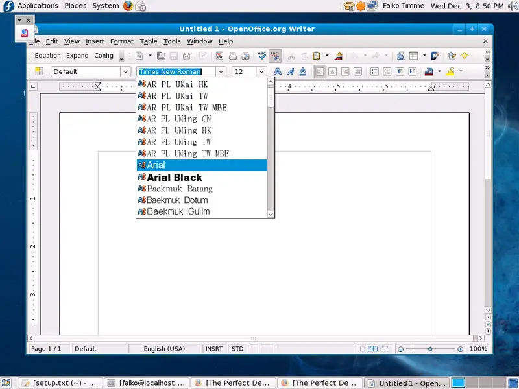The image size is (519, 389).
Task: Open the Font Color dropdown arrow
Action: click(x=440, y=71)
